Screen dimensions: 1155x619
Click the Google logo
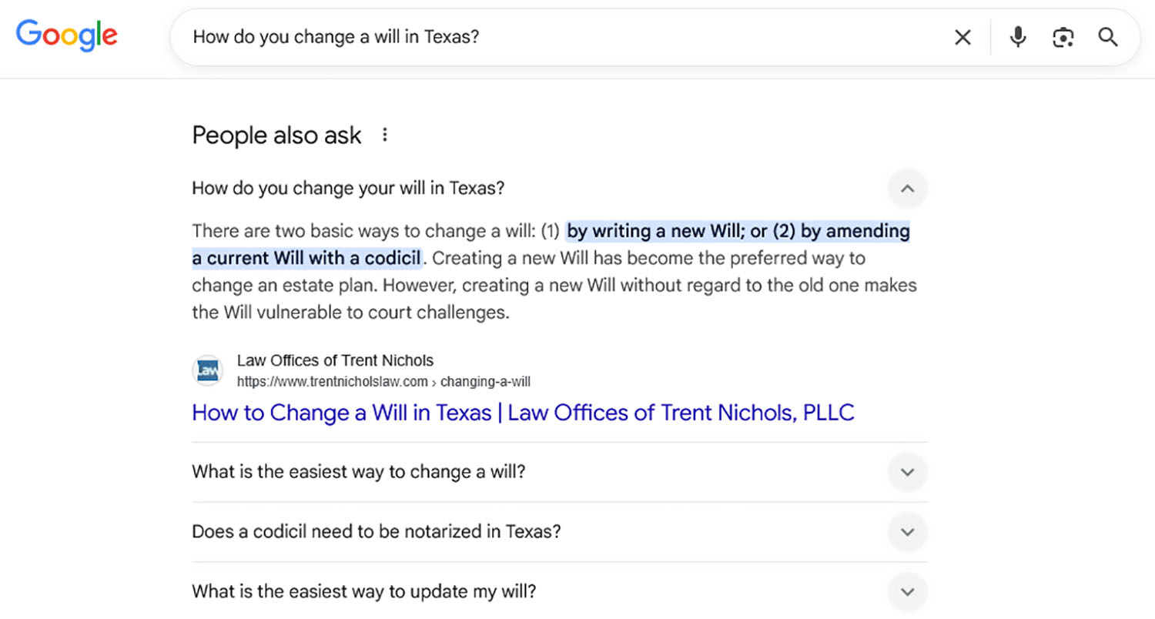pyautogui.click(x=67, y=36)
